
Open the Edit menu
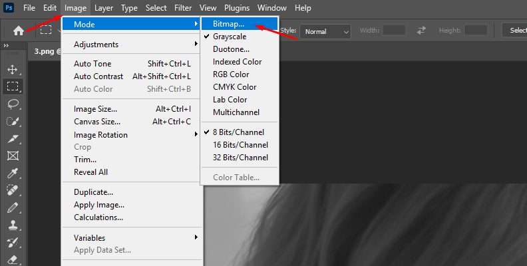tap(50, 8)
